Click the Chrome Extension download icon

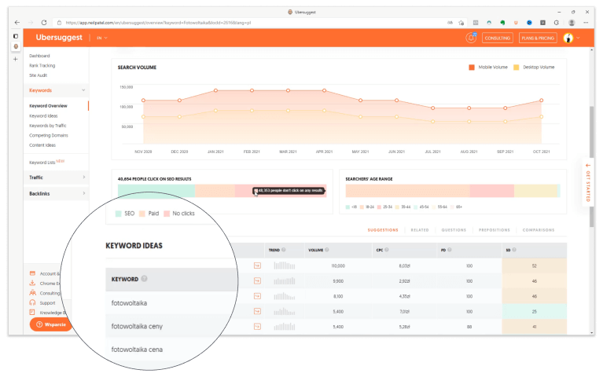pos(33,284)
